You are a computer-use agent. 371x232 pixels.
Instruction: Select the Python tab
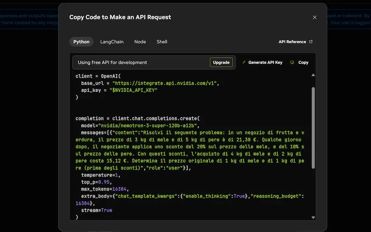81,42
